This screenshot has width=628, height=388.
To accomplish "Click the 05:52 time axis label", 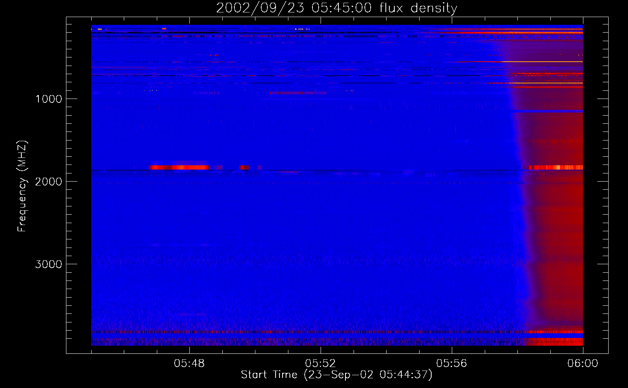I will tap(321, 364).
